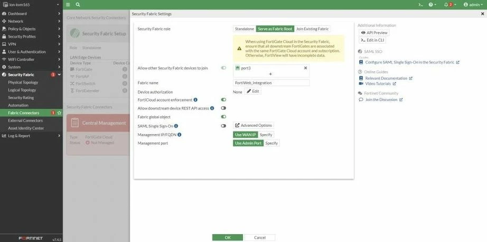
Task: Open the CLI console icon in top bar
Action: click(420, 5)
